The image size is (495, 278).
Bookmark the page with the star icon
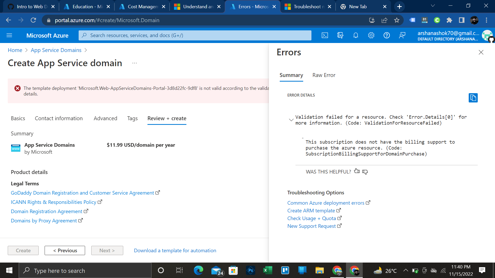point(397,20)
